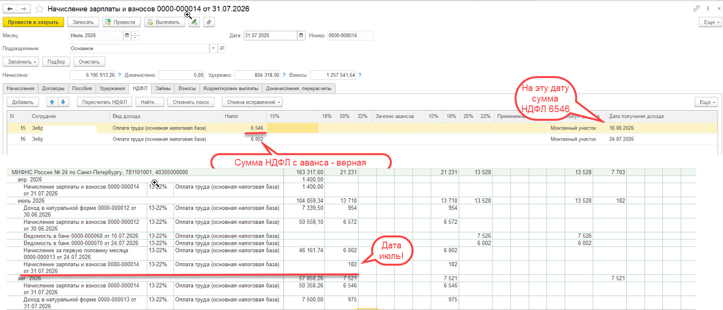Click the Найти... button

[x=150, y=102]
